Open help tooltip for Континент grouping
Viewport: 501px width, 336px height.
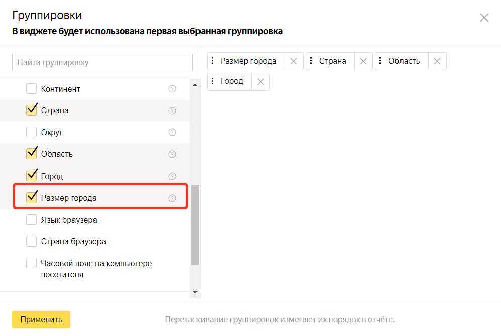click(x=172, y=89)
